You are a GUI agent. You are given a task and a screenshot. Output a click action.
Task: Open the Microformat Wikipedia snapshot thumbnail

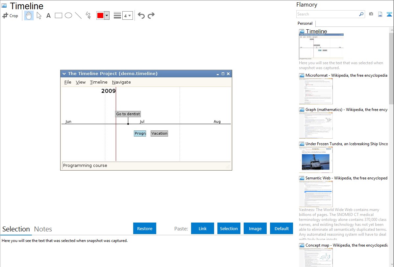pos(316,91)
